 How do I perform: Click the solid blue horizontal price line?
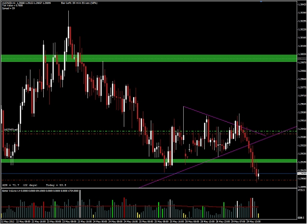click(x=149, y=174)
